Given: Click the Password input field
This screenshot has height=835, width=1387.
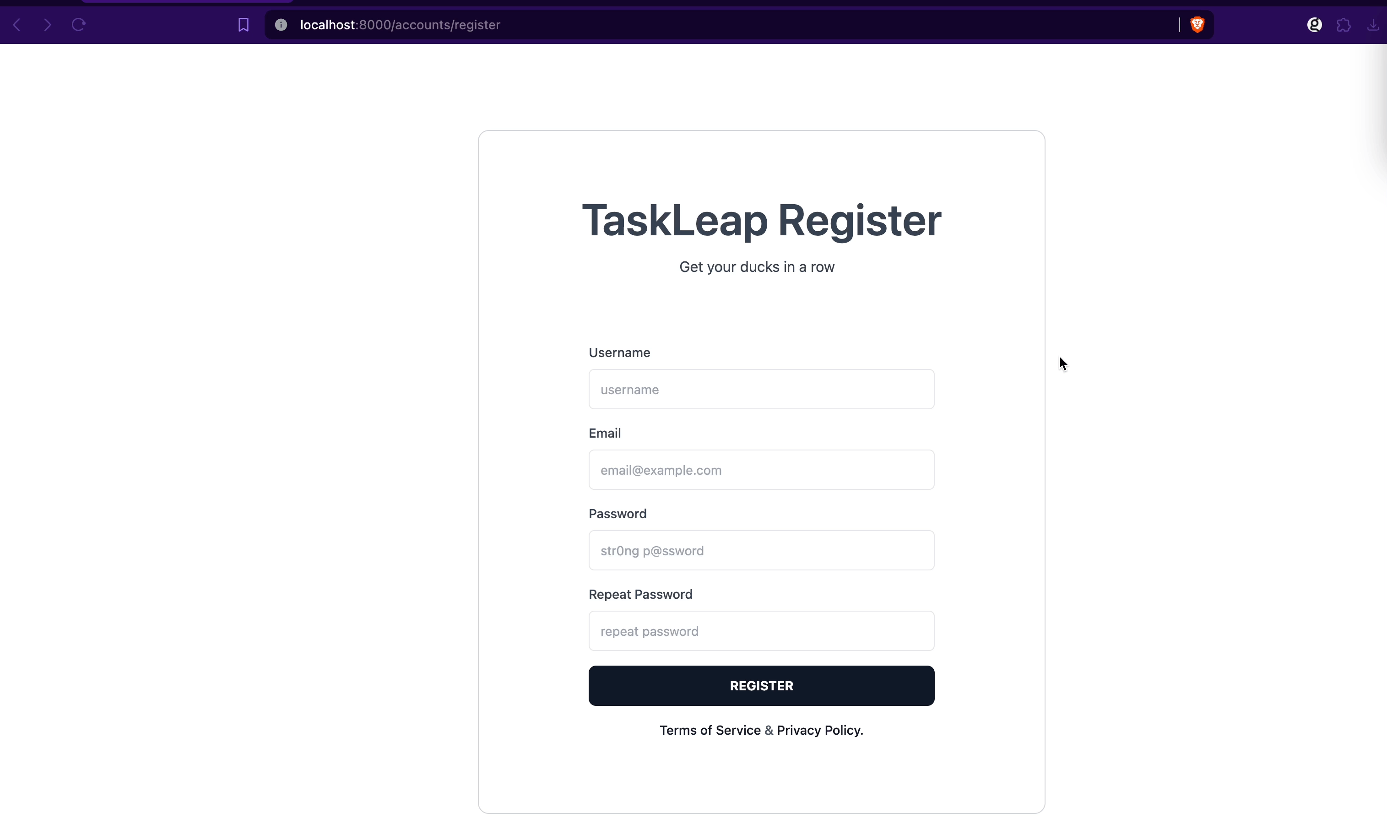Looking at the screenshot, I should tap(761, 550).
